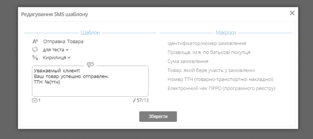The height and width of the screenshot is (139, 313).
Task: Click the pencil character counter icon
Action: coord(134,100)
